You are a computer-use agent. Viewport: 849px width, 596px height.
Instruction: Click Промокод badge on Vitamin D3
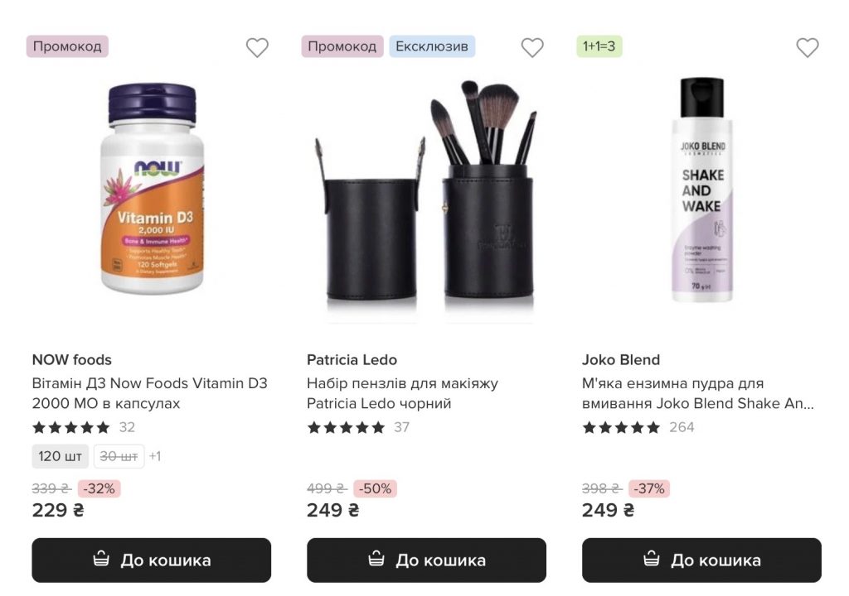click(67, 46)
